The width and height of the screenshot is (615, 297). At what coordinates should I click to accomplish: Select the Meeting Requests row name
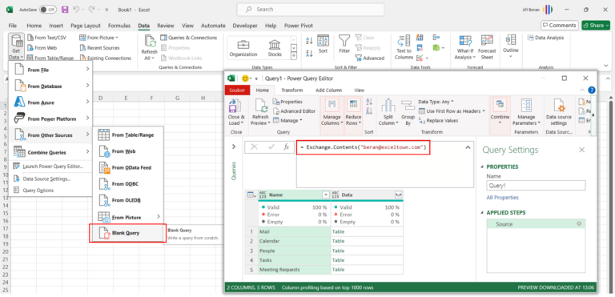point(294,270)
